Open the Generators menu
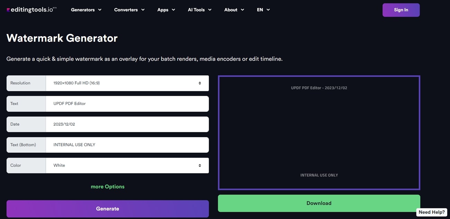The width and height of the screenshot is (450, 219). pos(86,10)
